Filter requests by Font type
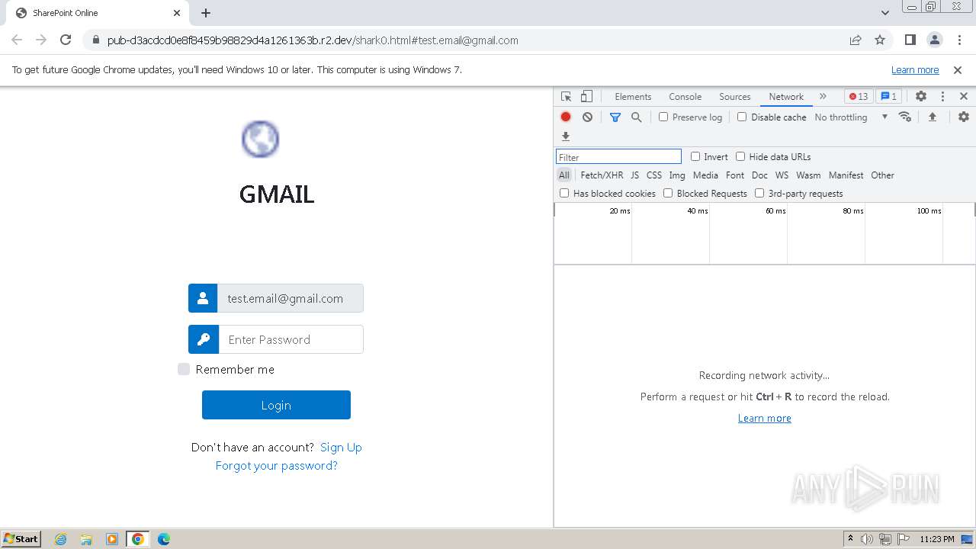Image resolution: width=976 pixels, height=549 pixels. point(735,175)
